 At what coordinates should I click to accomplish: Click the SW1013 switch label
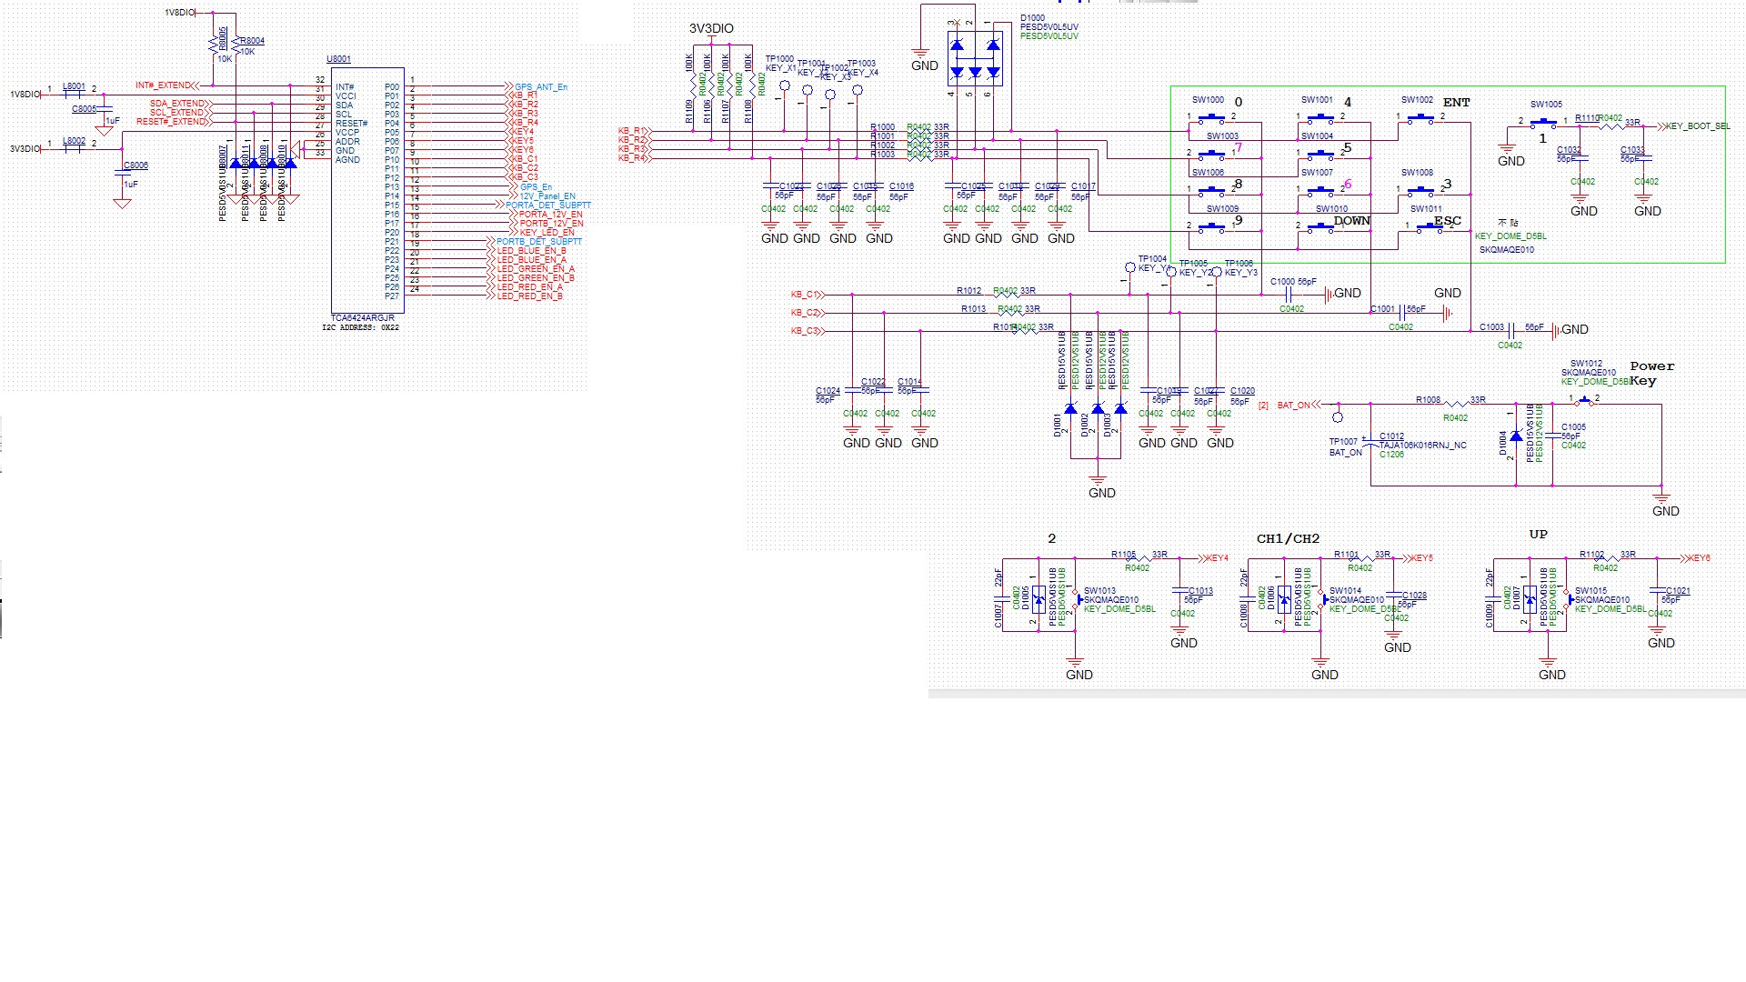(x=1099, y=591)
